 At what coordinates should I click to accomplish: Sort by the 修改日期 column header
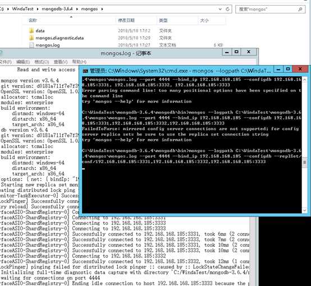[x=136, y=20]
